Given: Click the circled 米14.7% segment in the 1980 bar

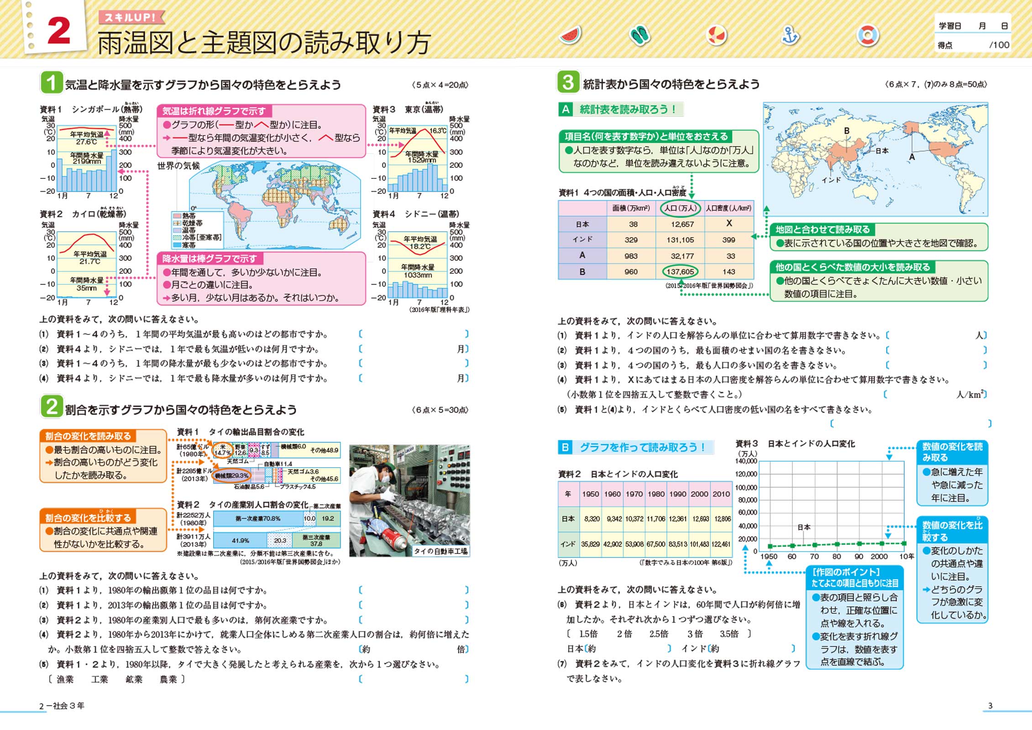Looking at the screenshot, I should pos(223,450).
